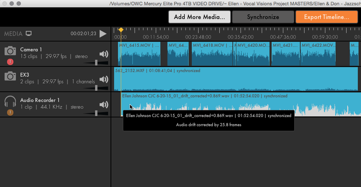Click the 00:02:01;23 timecode display
This screenshot has height=187, width=361.
tap(83, 33)
